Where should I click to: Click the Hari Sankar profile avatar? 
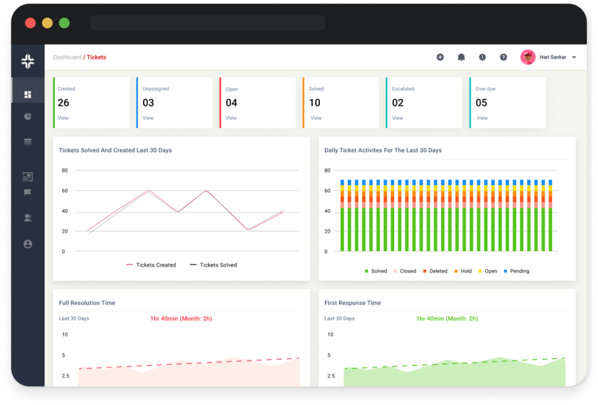[528, 57]
